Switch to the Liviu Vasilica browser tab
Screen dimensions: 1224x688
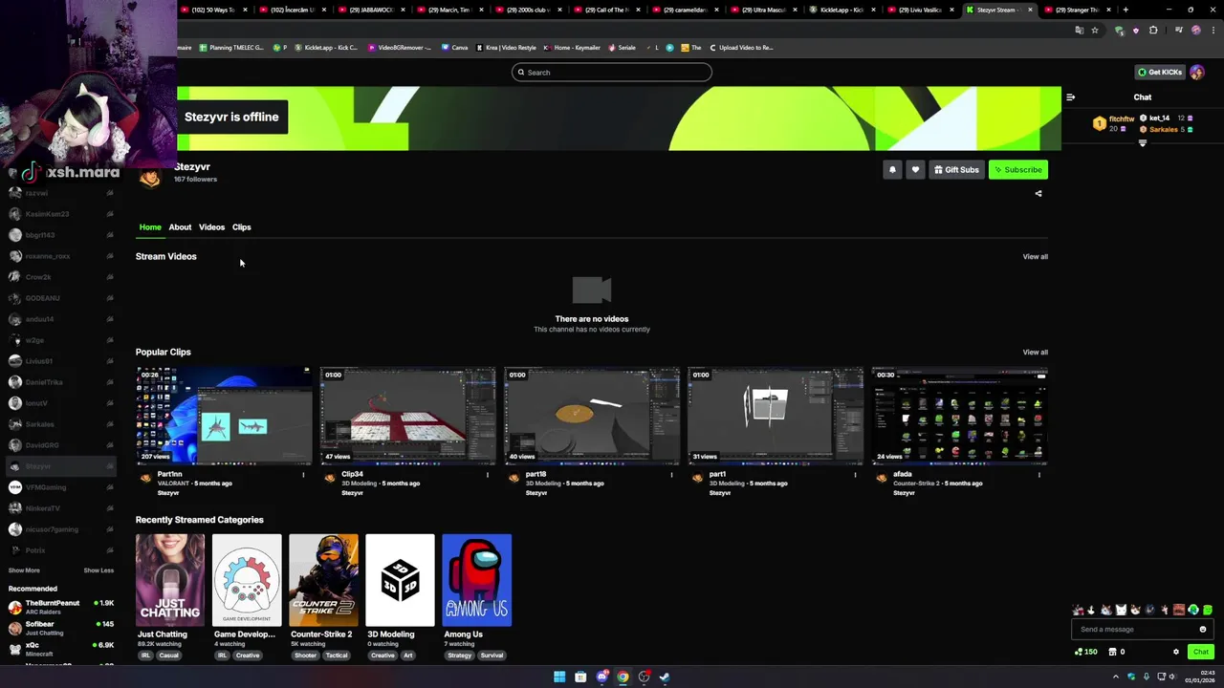918,10
